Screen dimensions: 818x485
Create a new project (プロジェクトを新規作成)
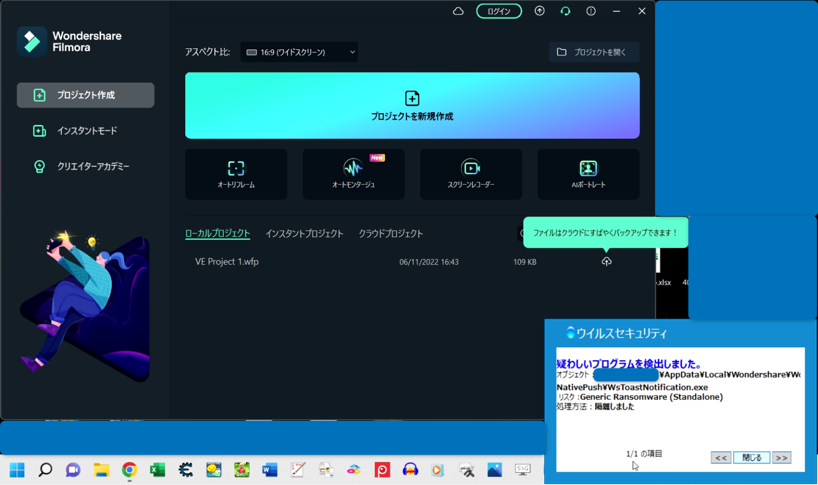[x=412, y=106]
